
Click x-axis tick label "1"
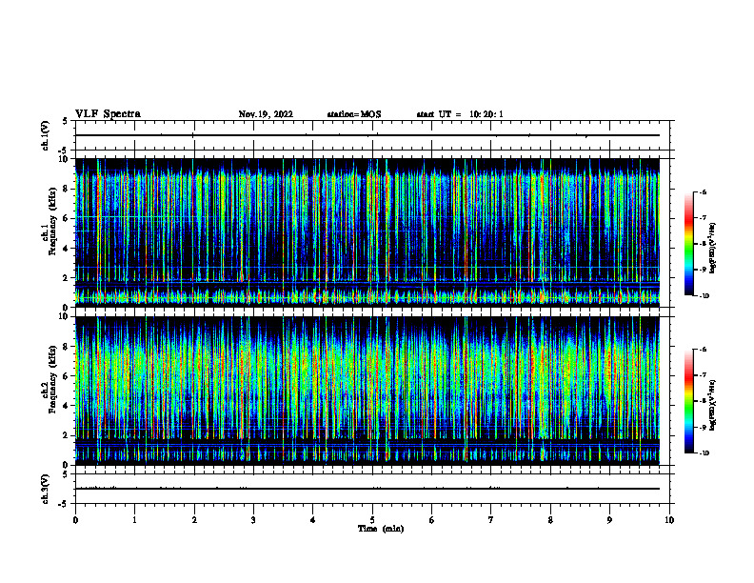pos(134,520)
